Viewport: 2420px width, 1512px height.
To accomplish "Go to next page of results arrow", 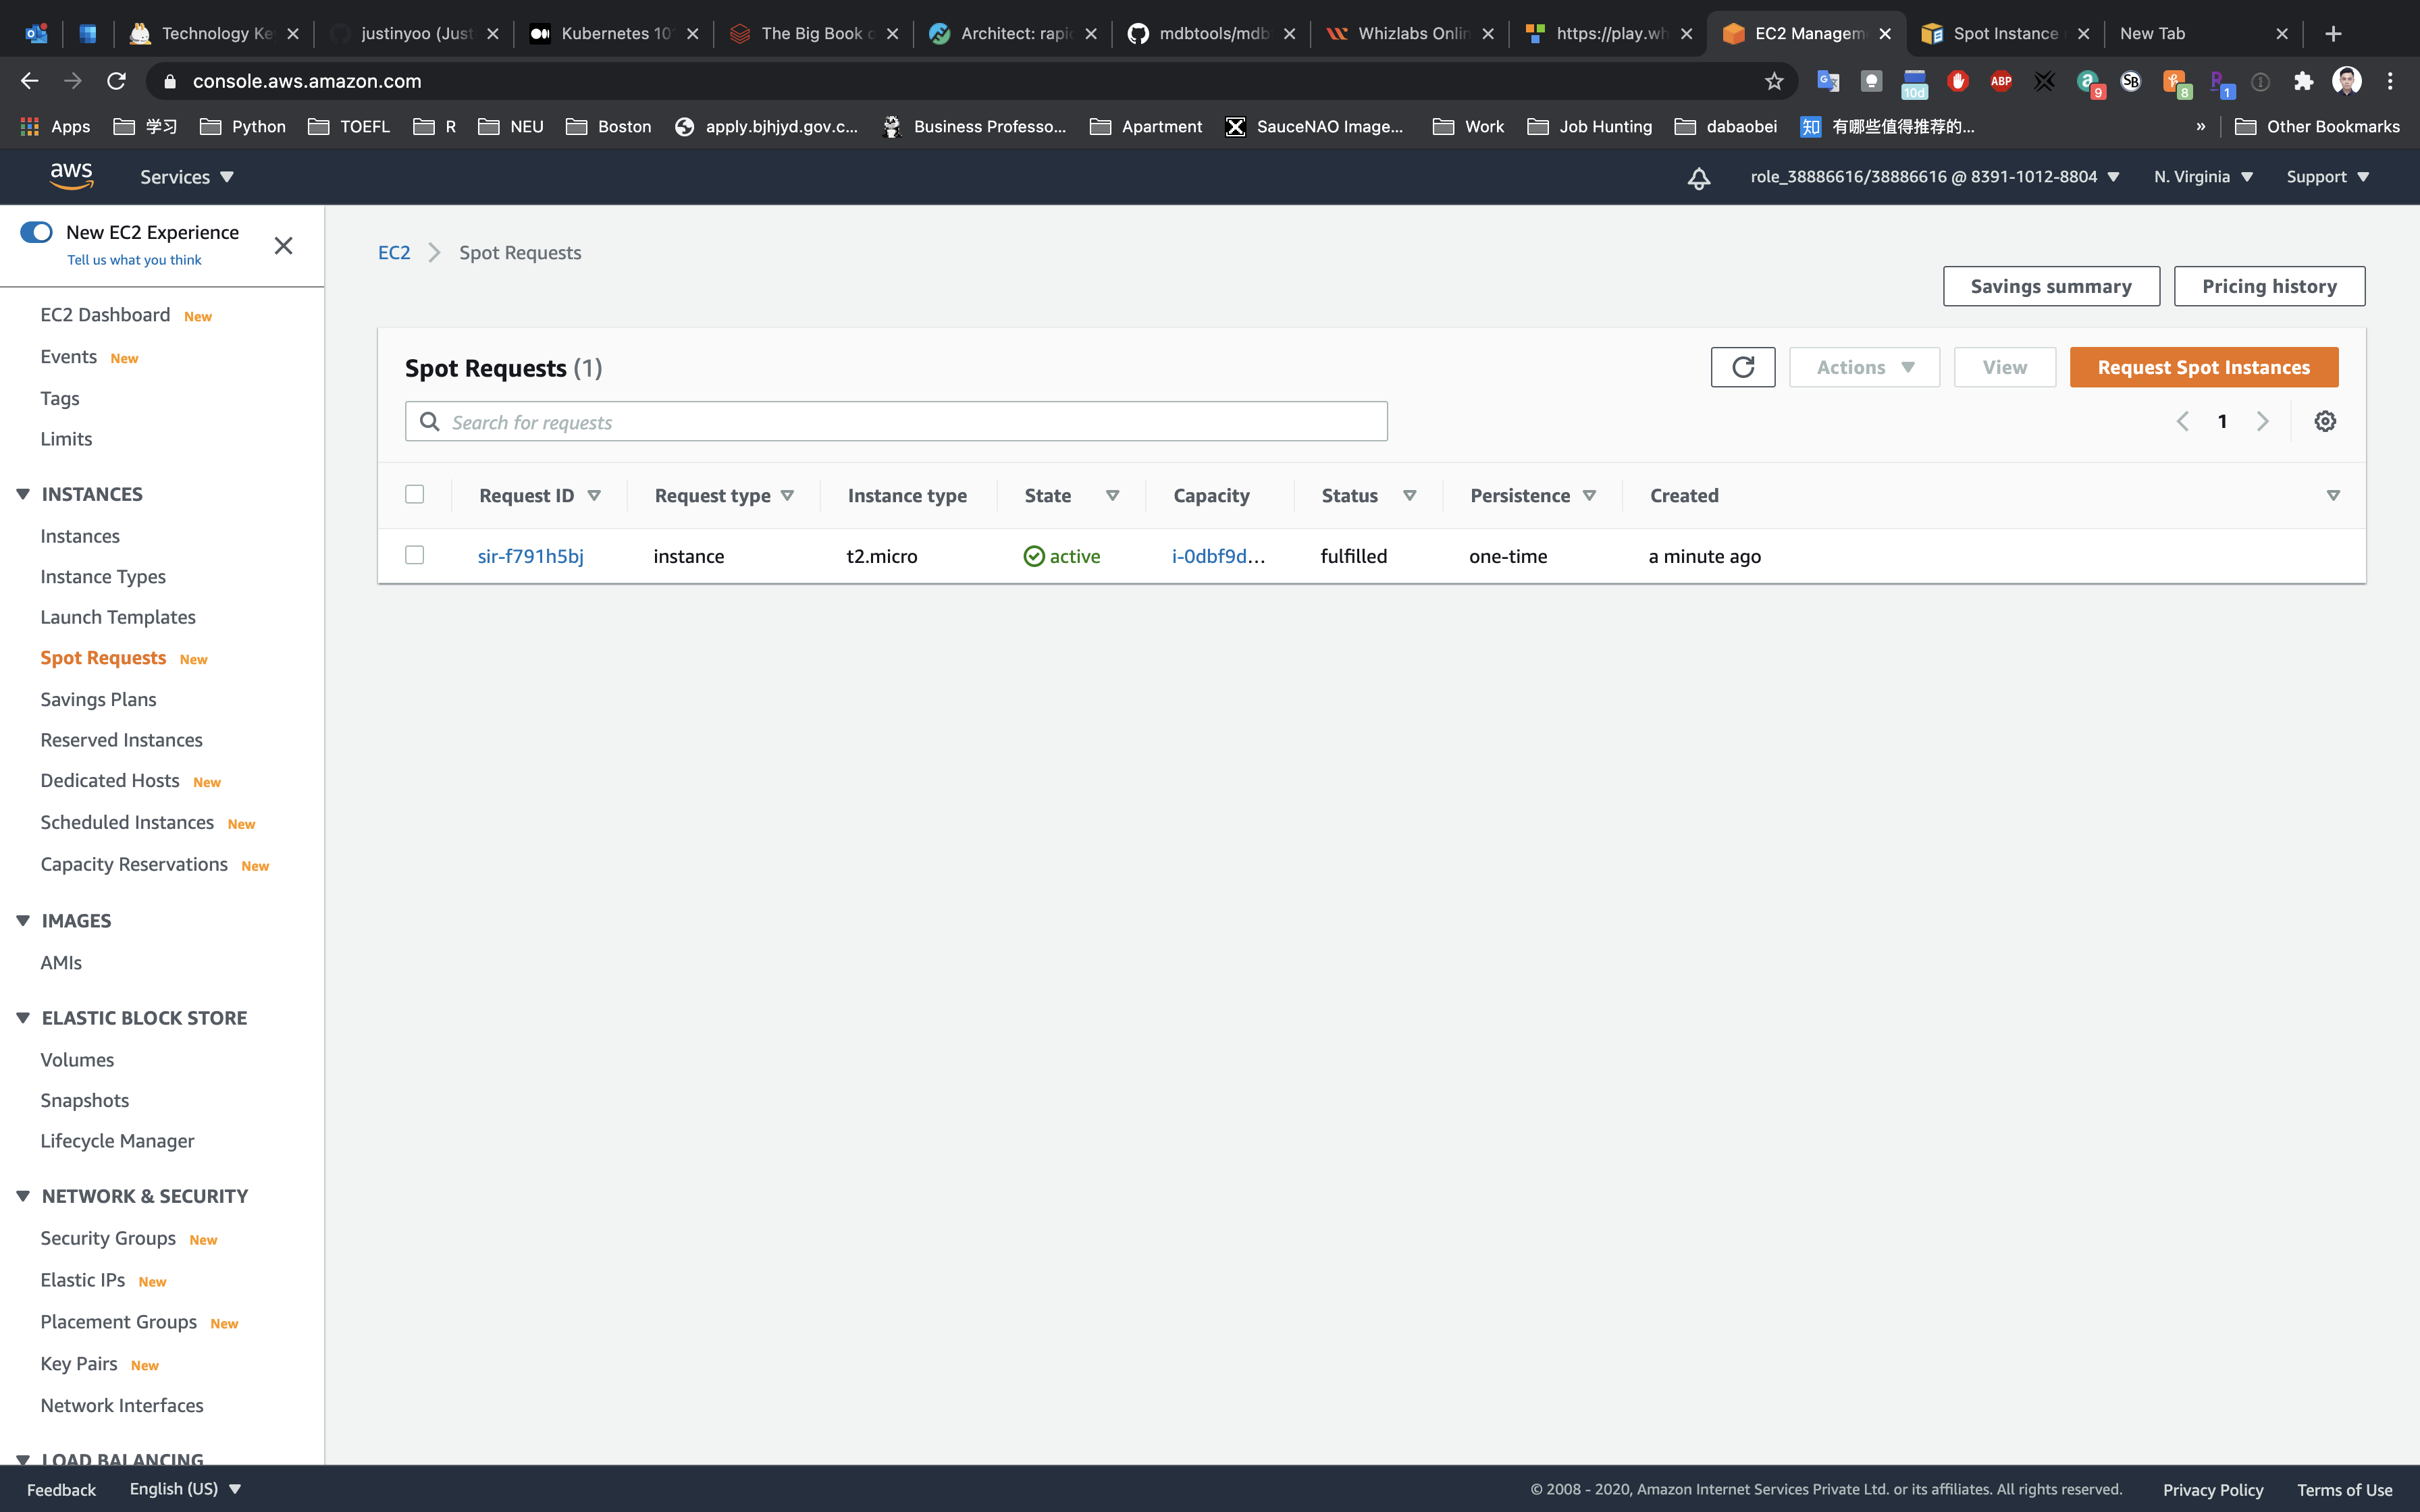I will click(2262, 421).
